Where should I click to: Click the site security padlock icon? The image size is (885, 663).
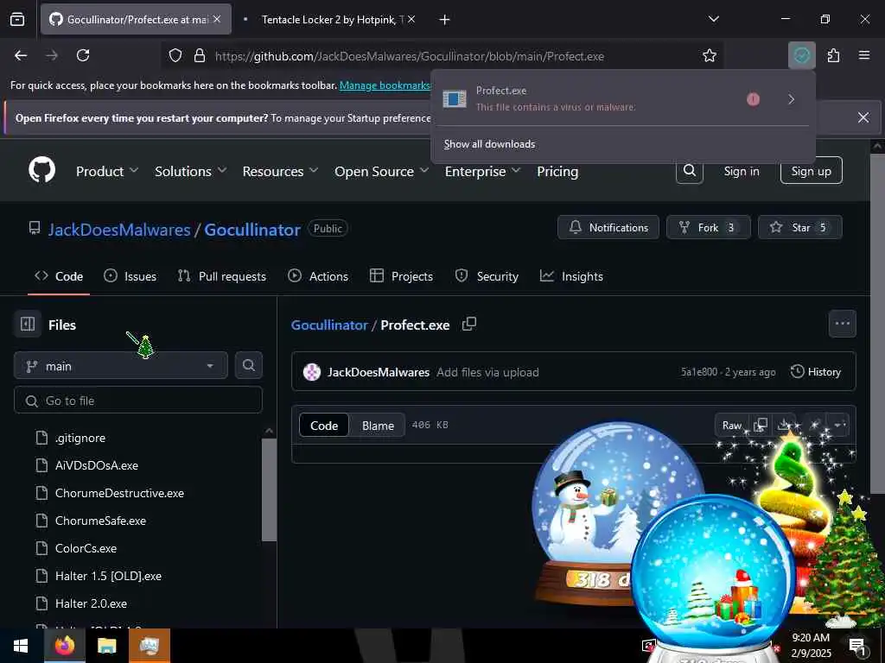(200, 56)
